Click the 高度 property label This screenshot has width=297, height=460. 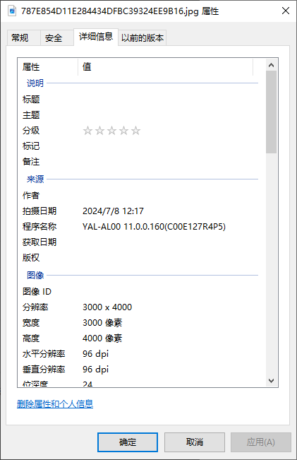[31, 338]
